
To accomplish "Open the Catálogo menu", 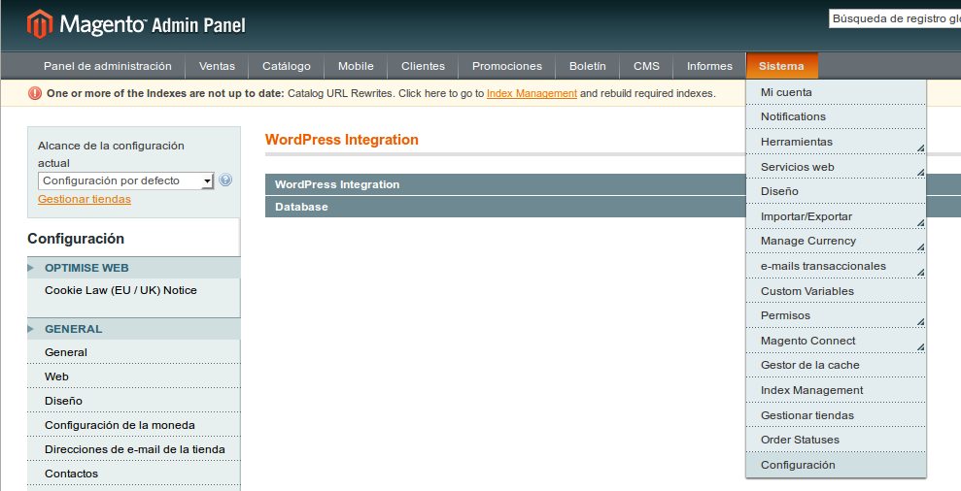I will [x=287, y=66].
